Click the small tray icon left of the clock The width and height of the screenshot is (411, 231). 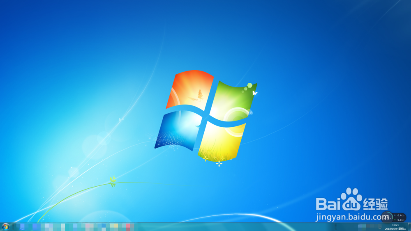tap(380, 227)
